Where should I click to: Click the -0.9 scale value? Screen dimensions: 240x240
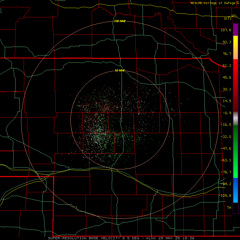coord(227,113)
